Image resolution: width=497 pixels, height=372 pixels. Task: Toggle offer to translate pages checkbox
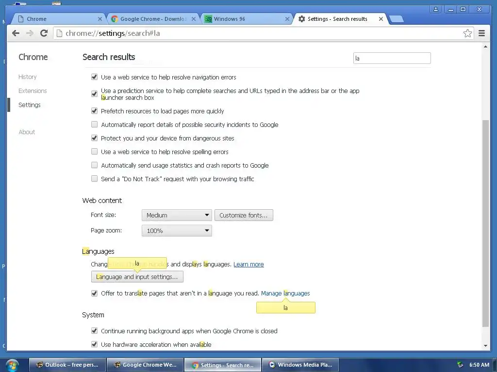(x=94, y=293)
